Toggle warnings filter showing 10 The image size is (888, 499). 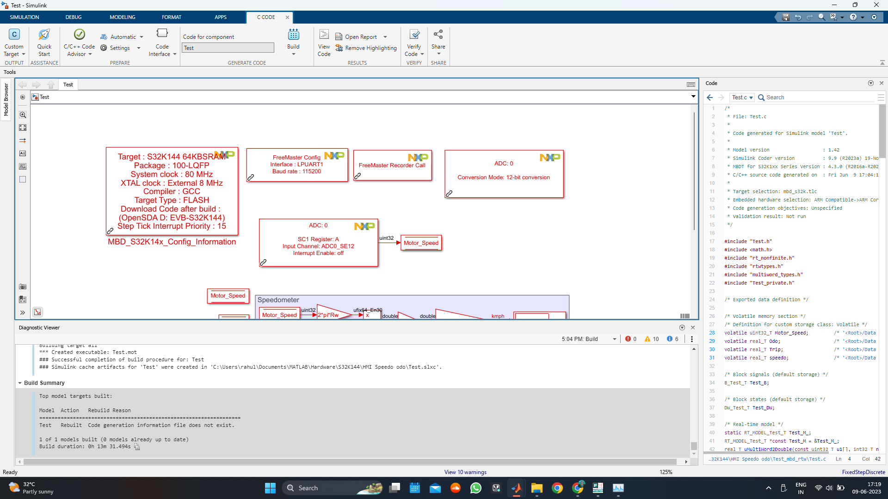pyautogui.click(x=652, y=339)
